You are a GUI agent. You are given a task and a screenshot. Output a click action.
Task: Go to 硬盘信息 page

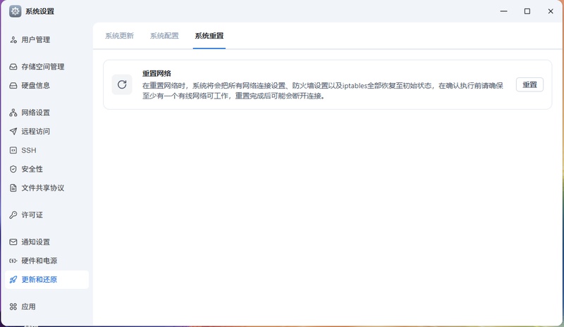point(47,85)
